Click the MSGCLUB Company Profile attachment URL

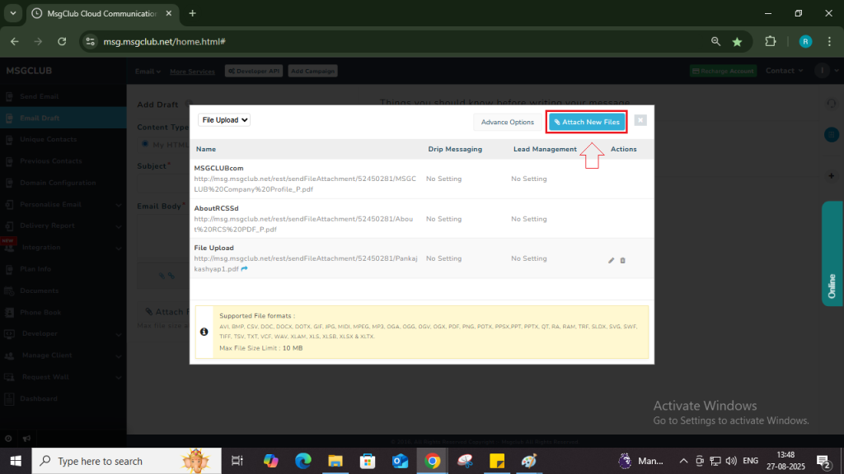[x=305, y=184]
